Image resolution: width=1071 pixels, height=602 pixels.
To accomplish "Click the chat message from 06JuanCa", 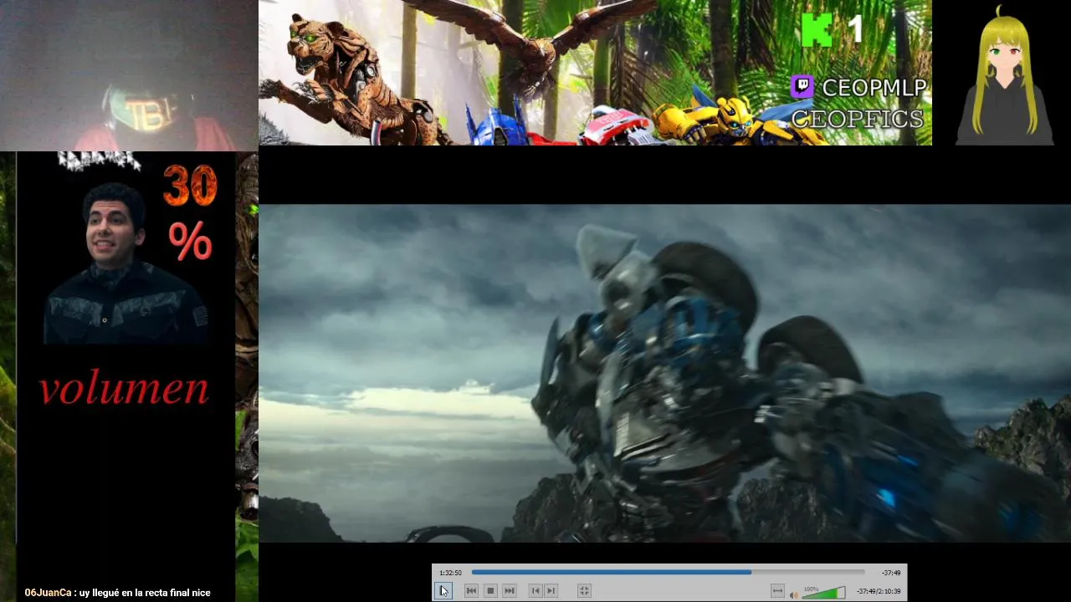I will click(x=117, y=593).
